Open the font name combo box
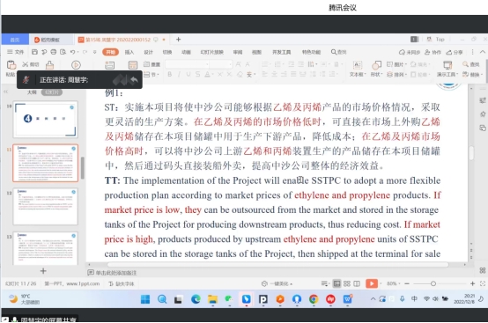The image size is (488, 323). pyautogui.click(x=187, y=64)
